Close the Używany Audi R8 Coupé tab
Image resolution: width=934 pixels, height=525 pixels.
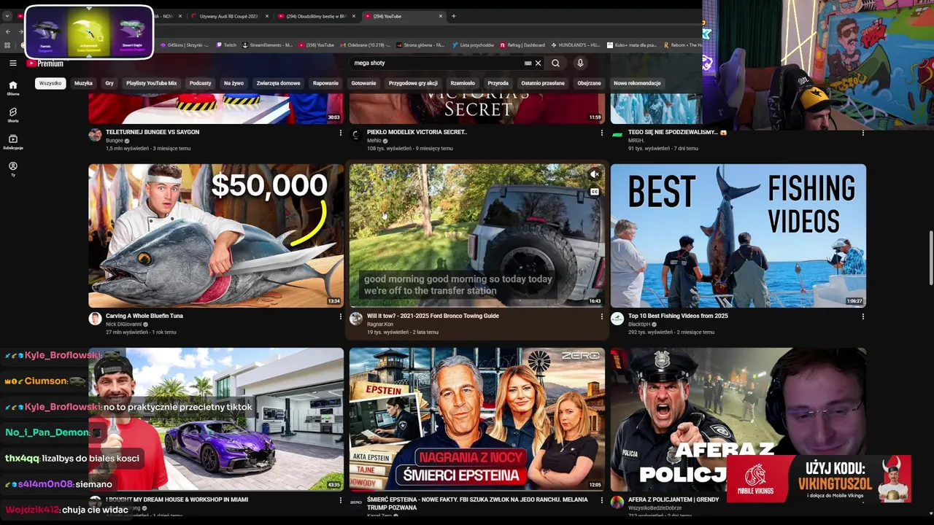click(x=267, y=16)
